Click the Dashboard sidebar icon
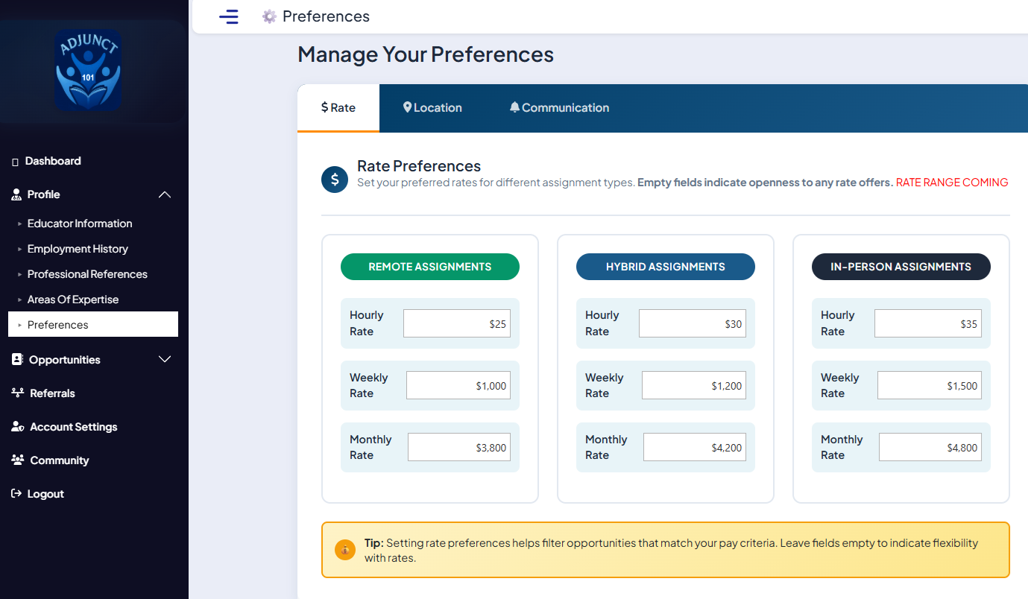The image size is (1028, 599). point(16,162)
